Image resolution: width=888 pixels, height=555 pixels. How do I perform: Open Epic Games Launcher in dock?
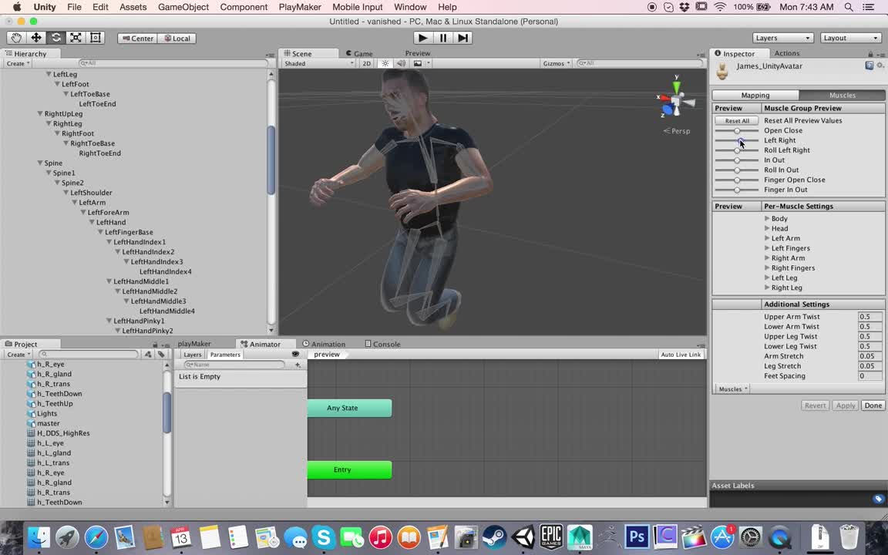[551, 536]
